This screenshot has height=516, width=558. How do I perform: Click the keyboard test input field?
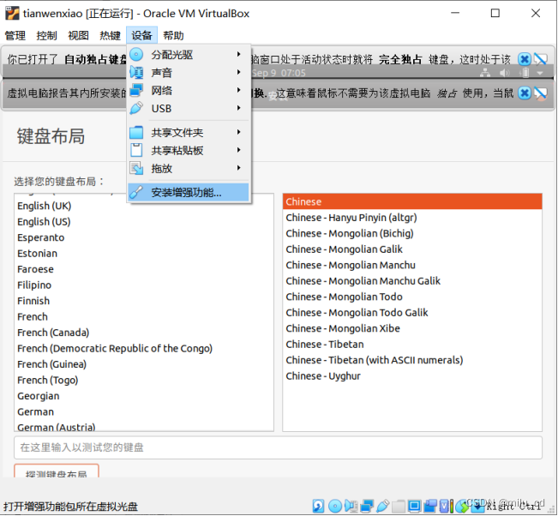pos(278,447)
